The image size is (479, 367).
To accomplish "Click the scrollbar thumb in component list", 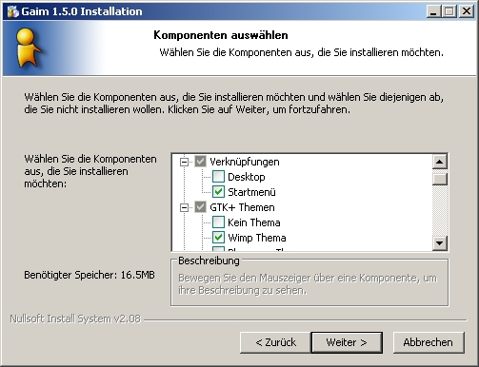I will pos(440,178).
